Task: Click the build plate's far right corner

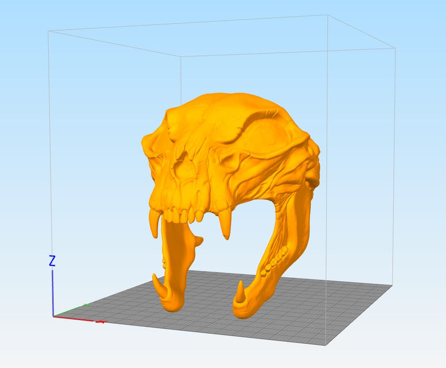Action: point(392,286)
